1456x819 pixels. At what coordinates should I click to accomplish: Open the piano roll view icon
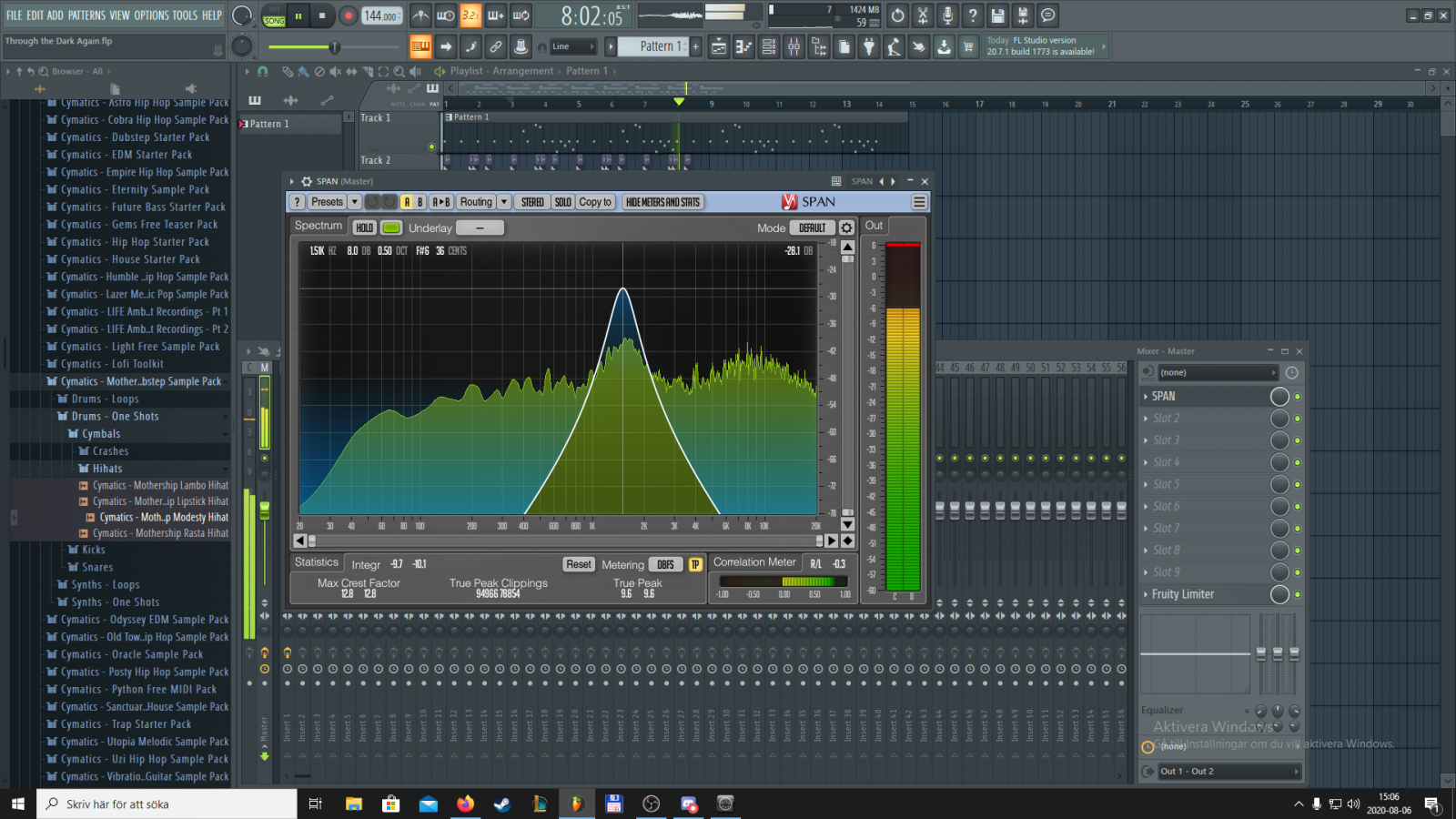[x=743, y=47]
